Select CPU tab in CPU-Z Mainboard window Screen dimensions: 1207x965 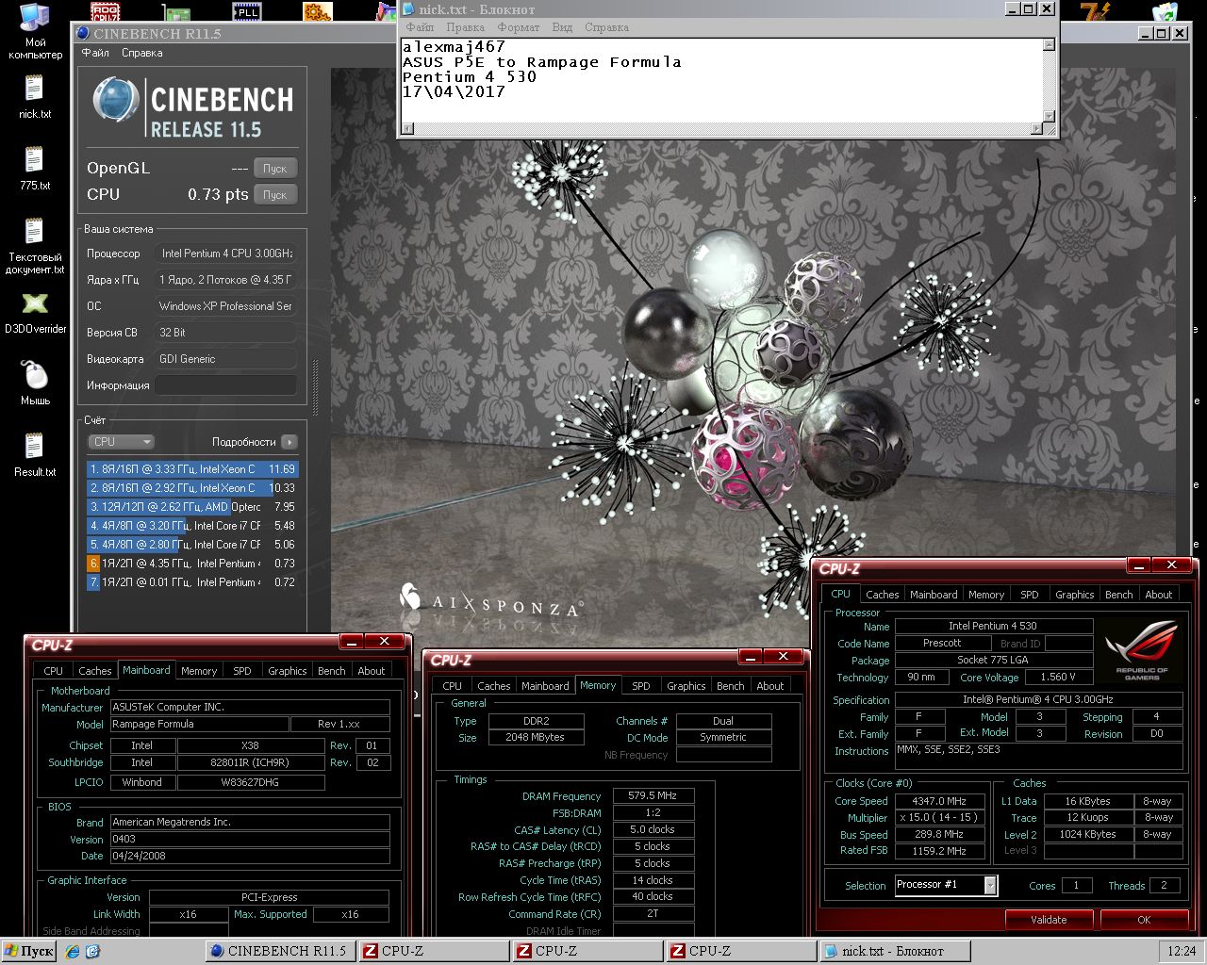[x=54, y=671]
